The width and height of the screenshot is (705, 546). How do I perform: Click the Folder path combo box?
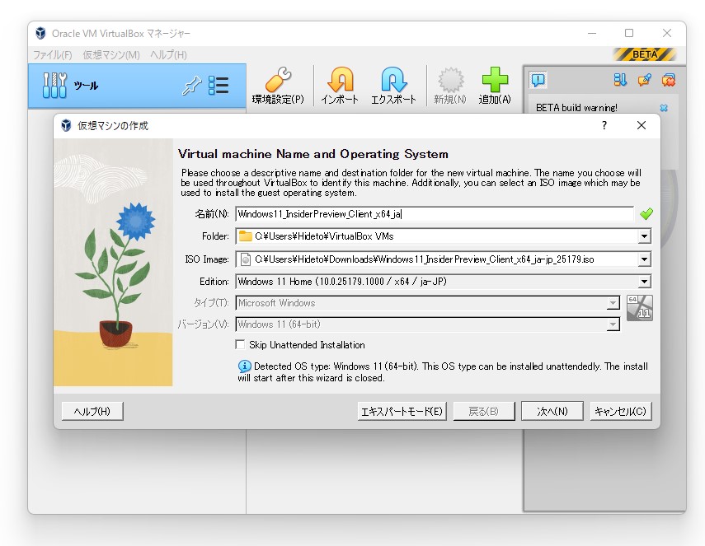pyautogui.click(x=443, y=236)
